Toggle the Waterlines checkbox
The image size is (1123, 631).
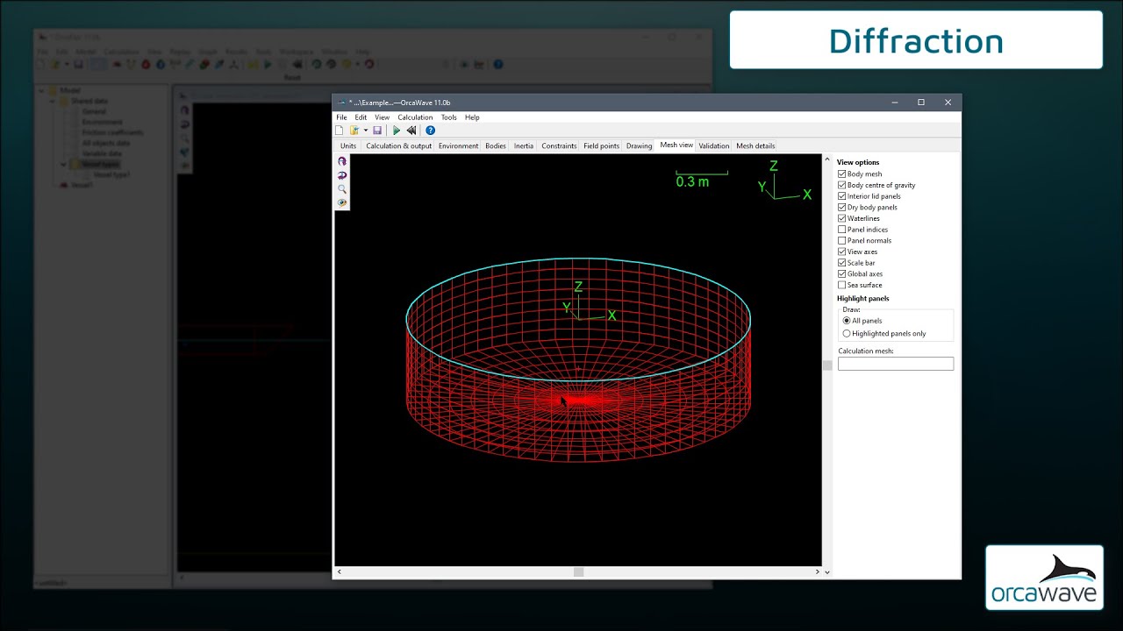pyautogui.click(x=842, y=218)
